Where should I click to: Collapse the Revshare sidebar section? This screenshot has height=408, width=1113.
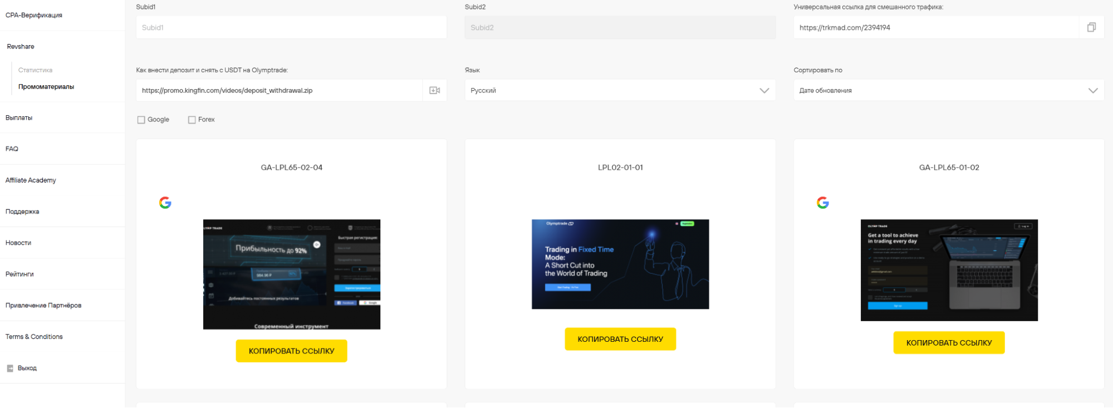21,47
